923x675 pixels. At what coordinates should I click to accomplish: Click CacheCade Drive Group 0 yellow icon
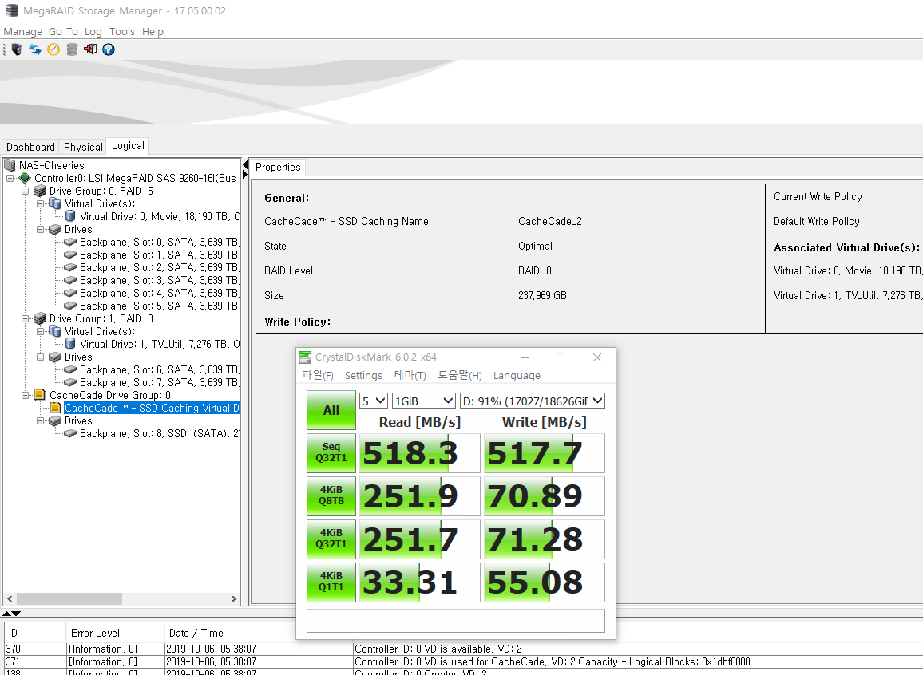coord(40,395)
